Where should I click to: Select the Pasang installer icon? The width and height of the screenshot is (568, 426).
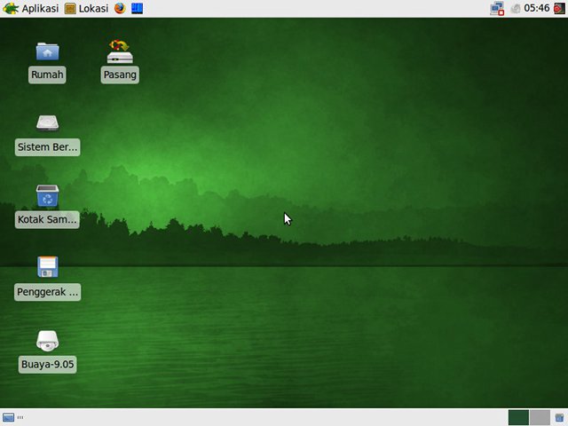tap(120, 51)
